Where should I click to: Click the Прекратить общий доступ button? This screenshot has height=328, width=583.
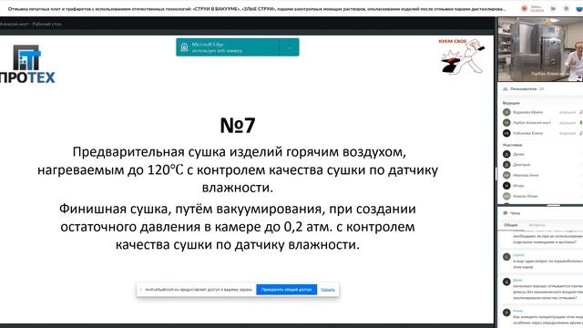pos(286,290)
